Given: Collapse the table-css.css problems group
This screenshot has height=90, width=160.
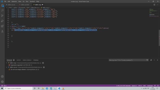Looking at the screenshot, I should tap(7, 67).
